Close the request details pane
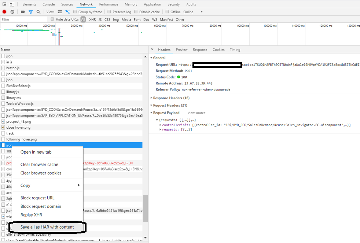The image size is (360, 243). (152, 49)
